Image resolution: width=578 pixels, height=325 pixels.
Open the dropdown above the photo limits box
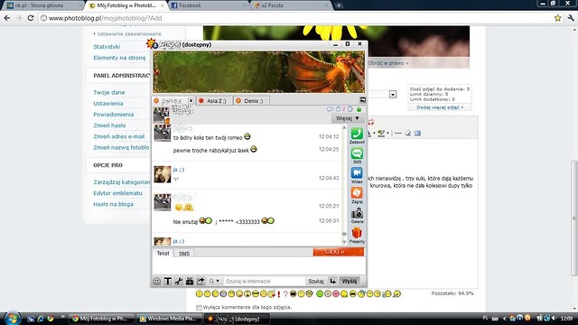393,94
